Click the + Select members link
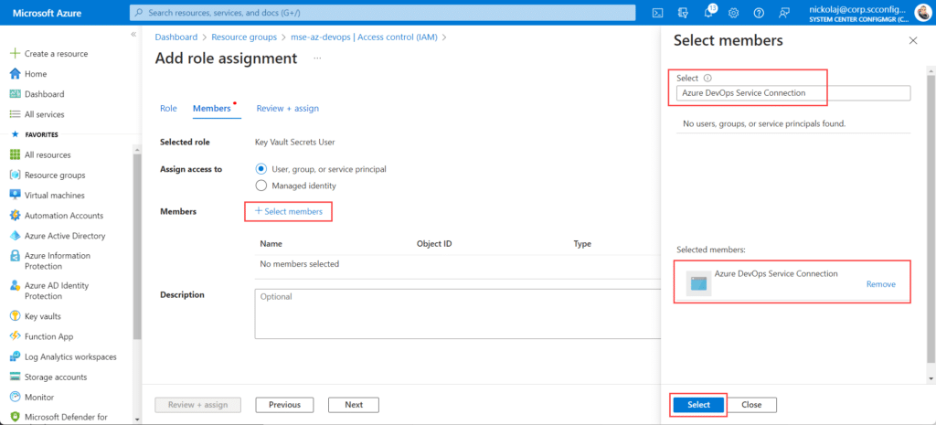 click(288, 211)
